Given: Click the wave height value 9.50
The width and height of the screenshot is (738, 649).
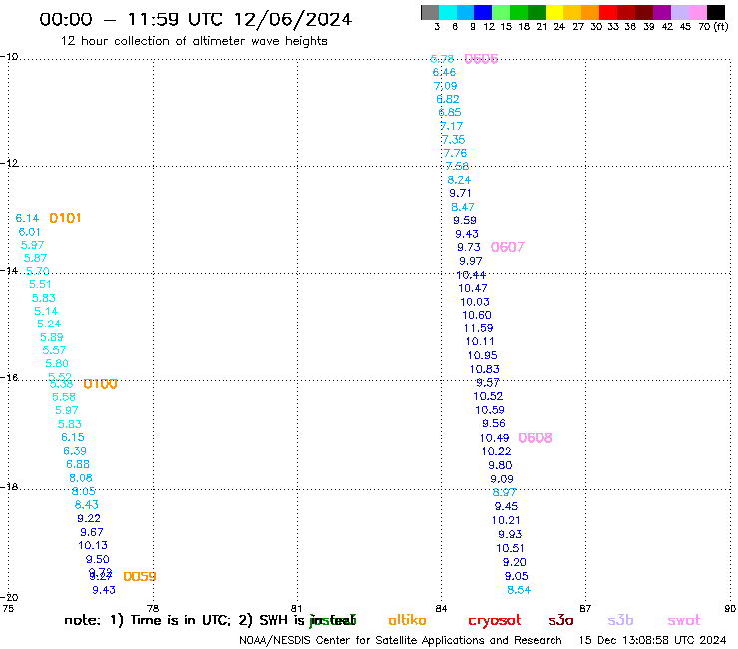Looking at the screenshot, I should pos(98,559).
